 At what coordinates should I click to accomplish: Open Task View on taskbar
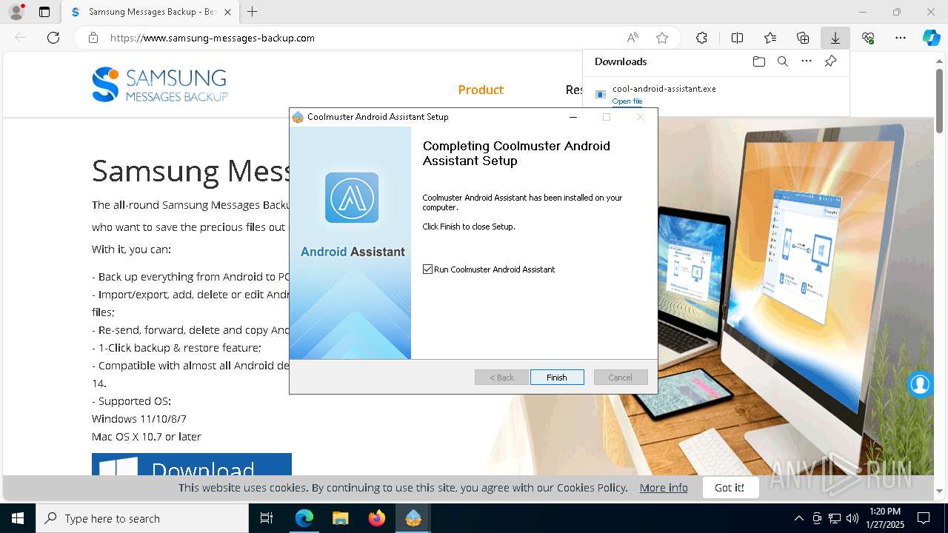267,518
